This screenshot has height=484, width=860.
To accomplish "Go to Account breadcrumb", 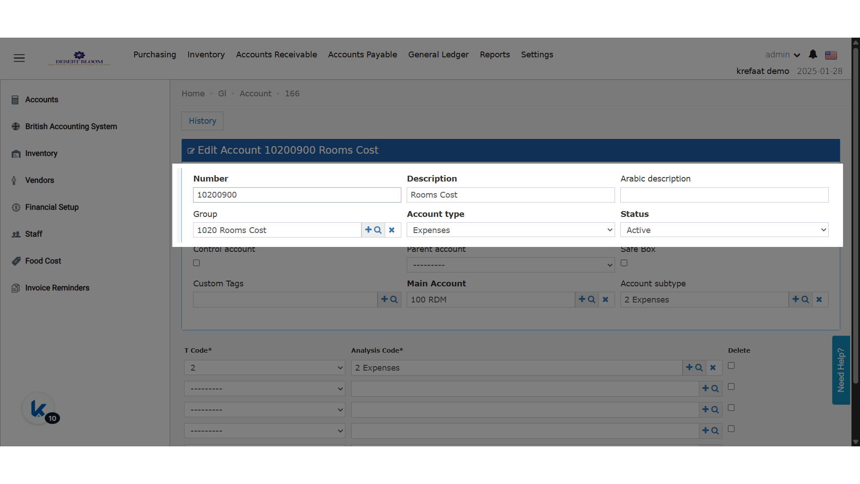I will [x=255, y=94].
